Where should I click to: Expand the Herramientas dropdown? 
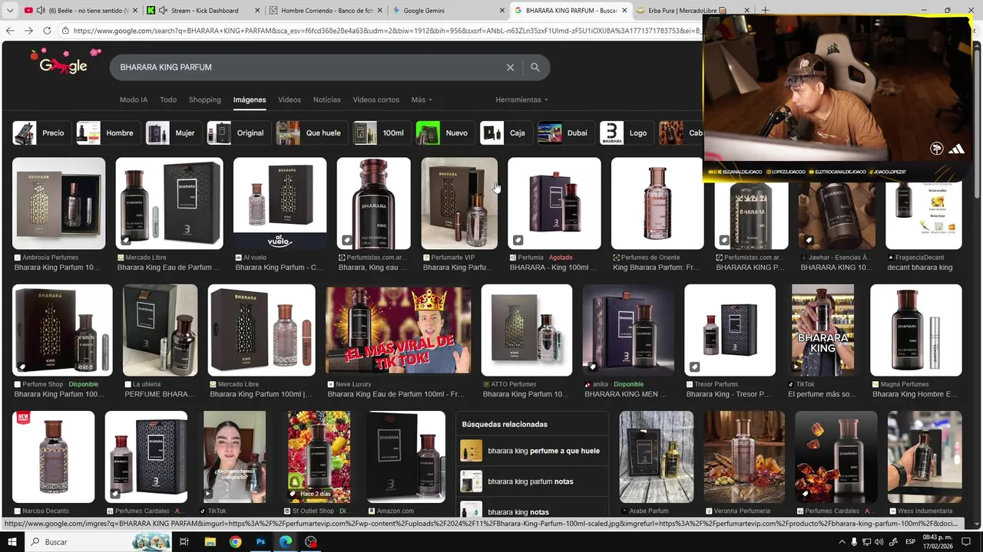coord(522,100)
